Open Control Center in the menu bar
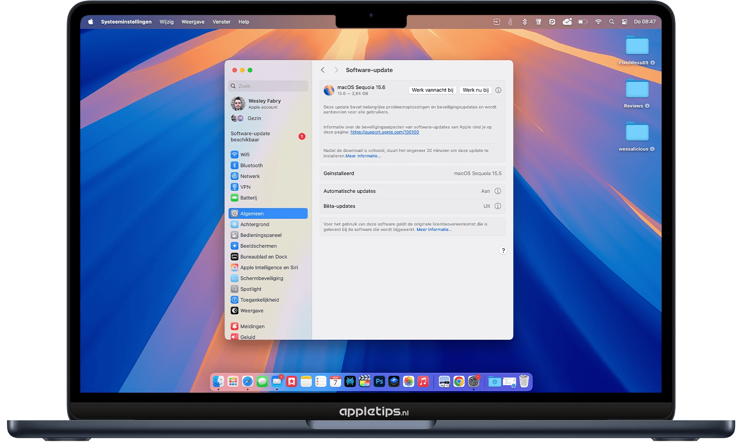The height and width of the screenshot is (442, 745). pos(624,22)
